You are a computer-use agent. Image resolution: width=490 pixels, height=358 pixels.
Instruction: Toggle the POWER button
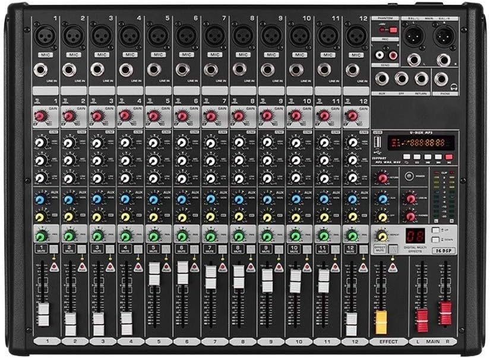[409, 176]
